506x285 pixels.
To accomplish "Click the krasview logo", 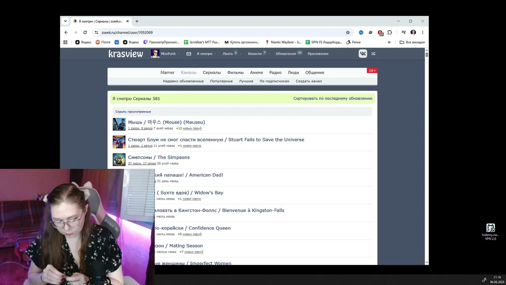I will (x=126, y=54).
